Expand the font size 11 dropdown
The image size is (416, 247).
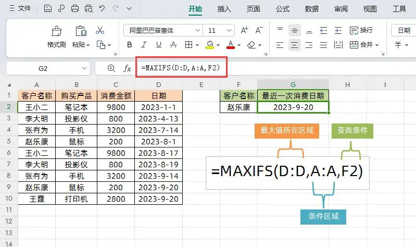(229, 30)
